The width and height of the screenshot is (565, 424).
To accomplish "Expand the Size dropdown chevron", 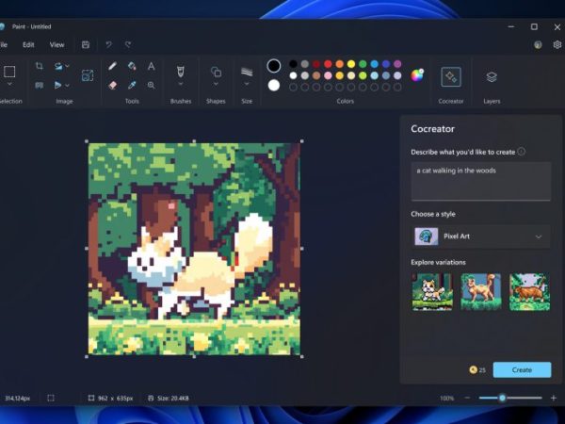I will pos(247,85).
